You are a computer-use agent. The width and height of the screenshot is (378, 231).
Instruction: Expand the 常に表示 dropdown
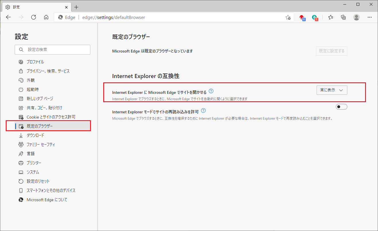click(332, 90)
